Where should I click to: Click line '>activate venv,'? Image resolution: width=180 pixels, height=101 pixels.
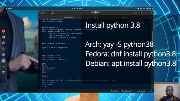pyautogui.click(x=49, y=82)
